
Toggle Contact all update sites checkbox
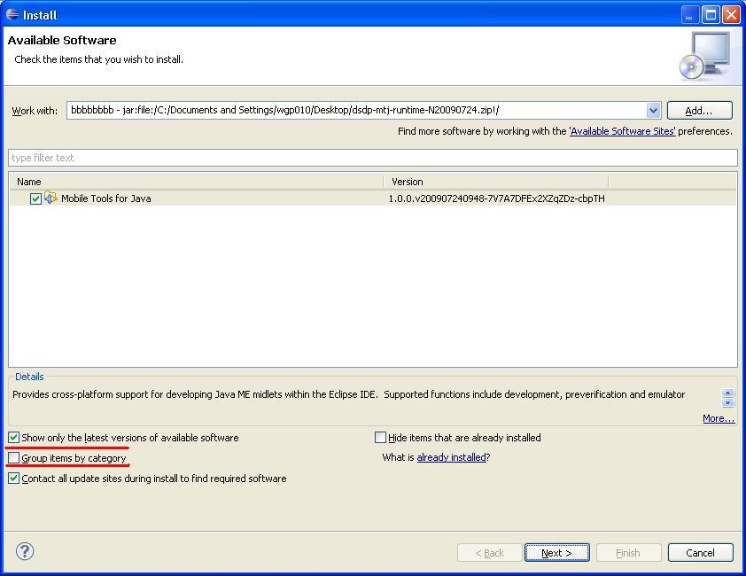(x=14, y=479)
